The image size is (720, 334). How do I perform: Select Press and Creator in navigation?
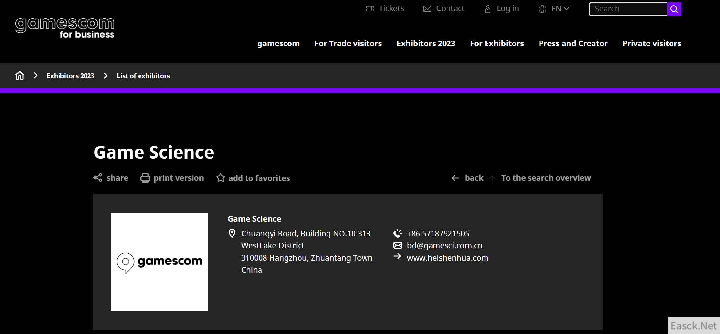(x=573, y=43)
